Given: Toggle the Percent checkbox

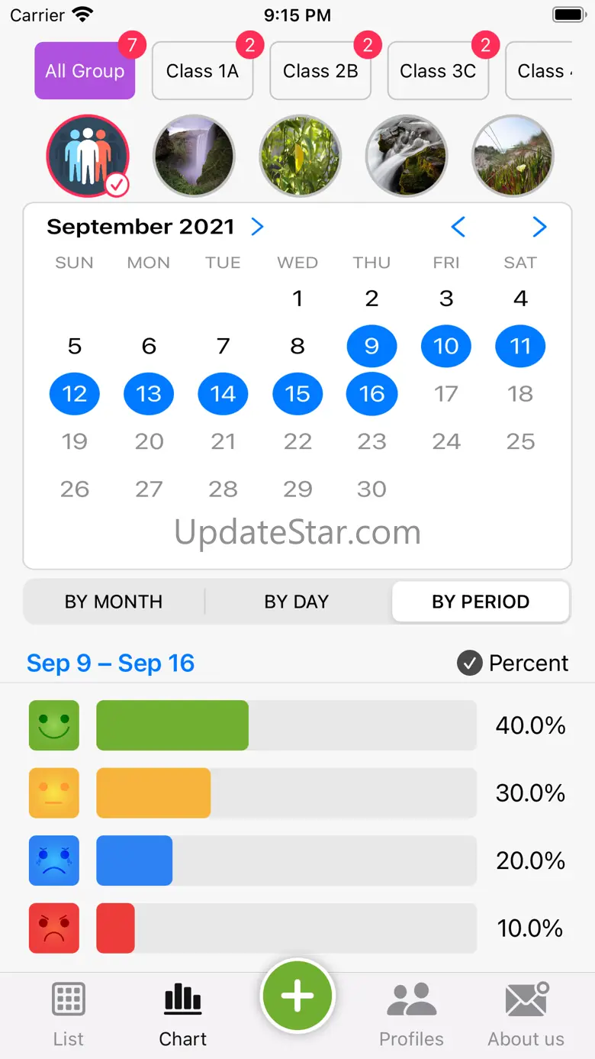Looking at the screenshot, I should (x=469, y=663).
